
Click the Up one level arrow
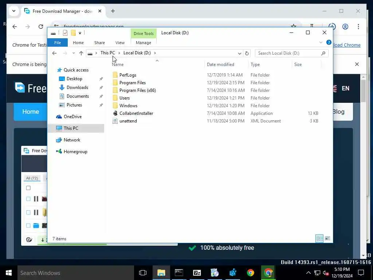pyautogui.click(x=81, y=53)
